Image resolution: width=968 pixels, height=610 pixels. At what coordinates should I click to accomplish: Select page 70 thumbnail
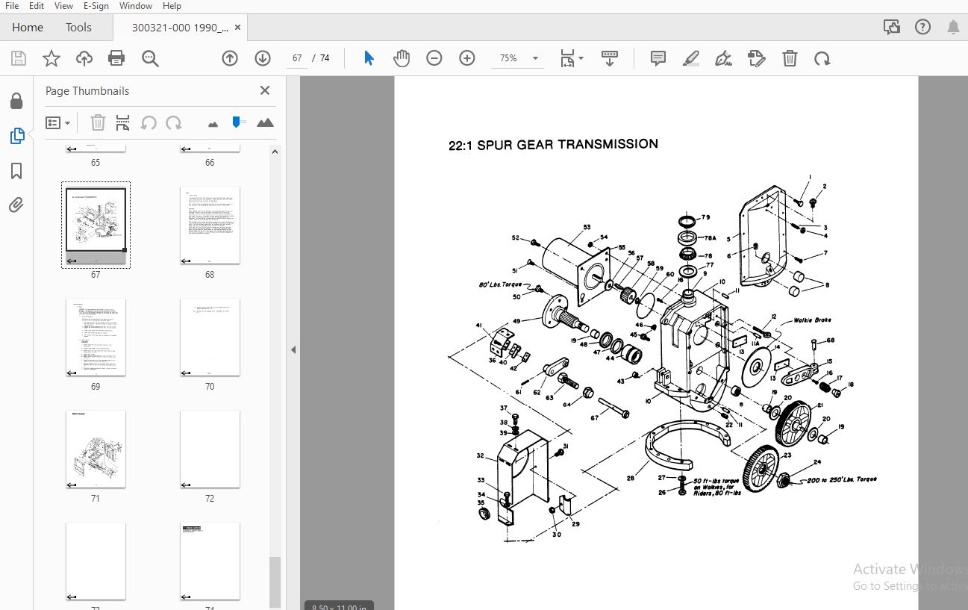210,337
